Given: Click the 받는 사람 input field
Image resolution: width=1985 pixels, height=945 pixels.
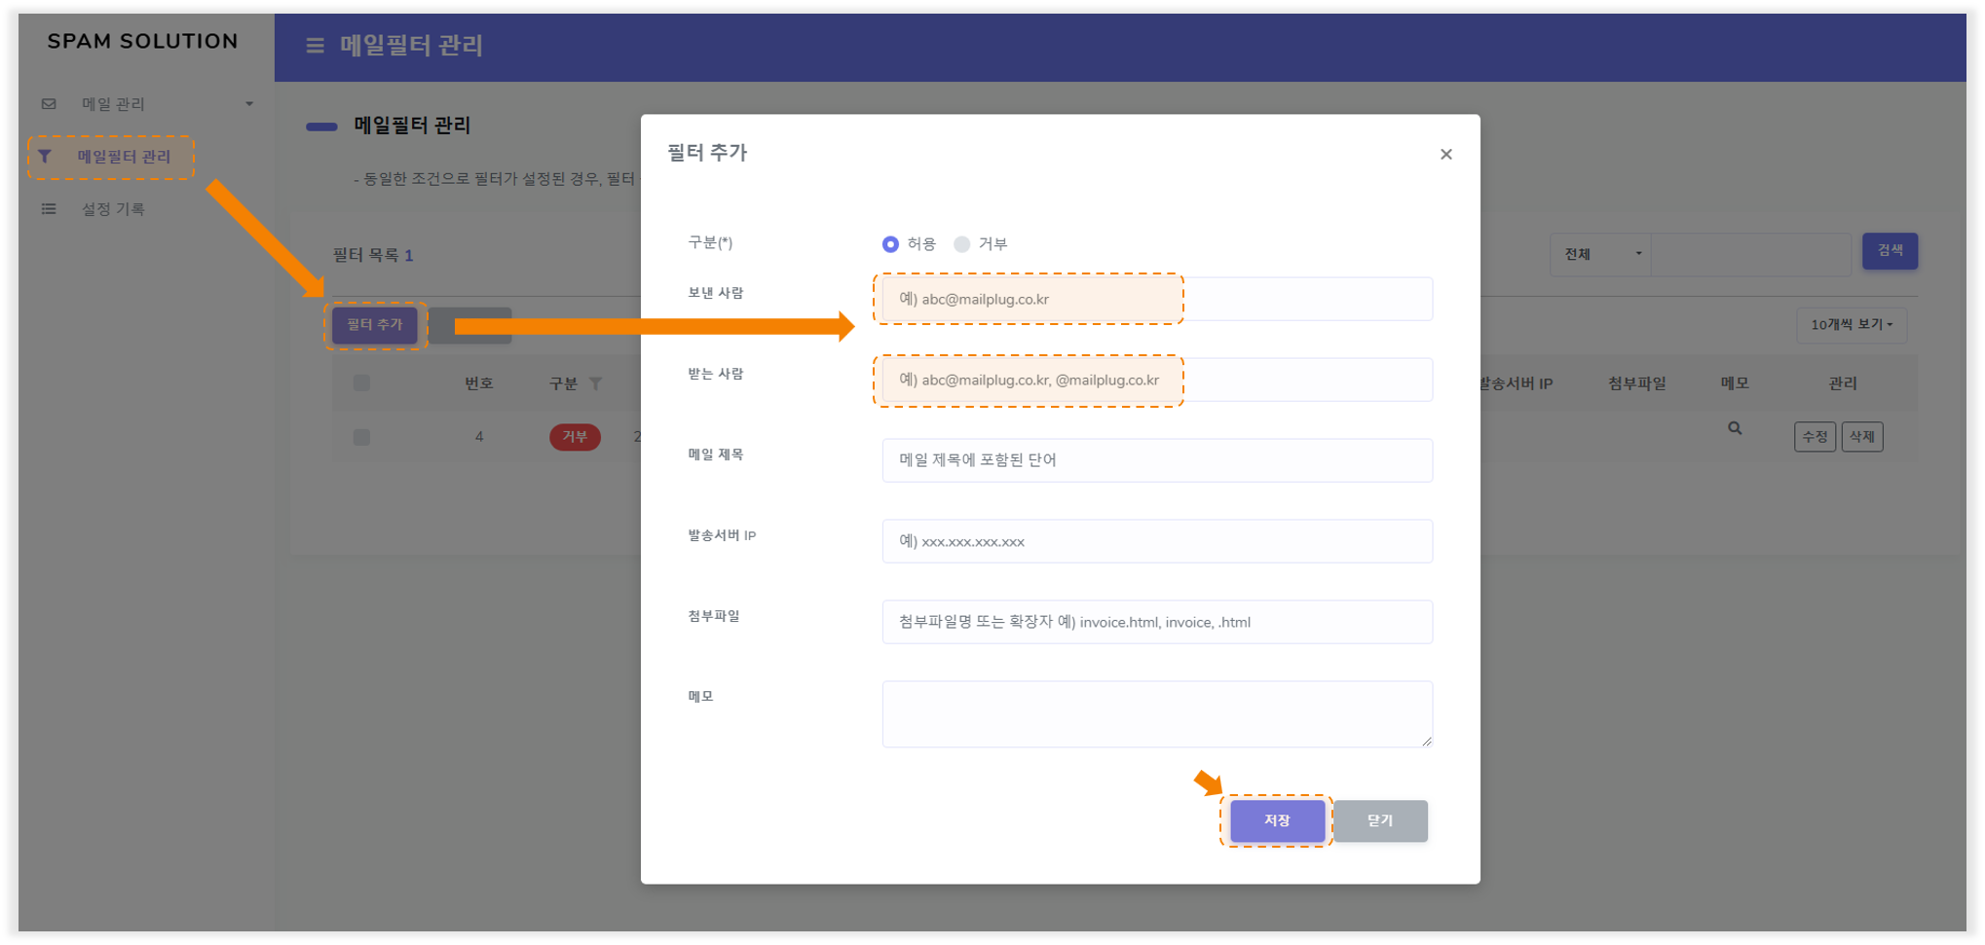Looking at the screenshot, I should pos(1157,381).
